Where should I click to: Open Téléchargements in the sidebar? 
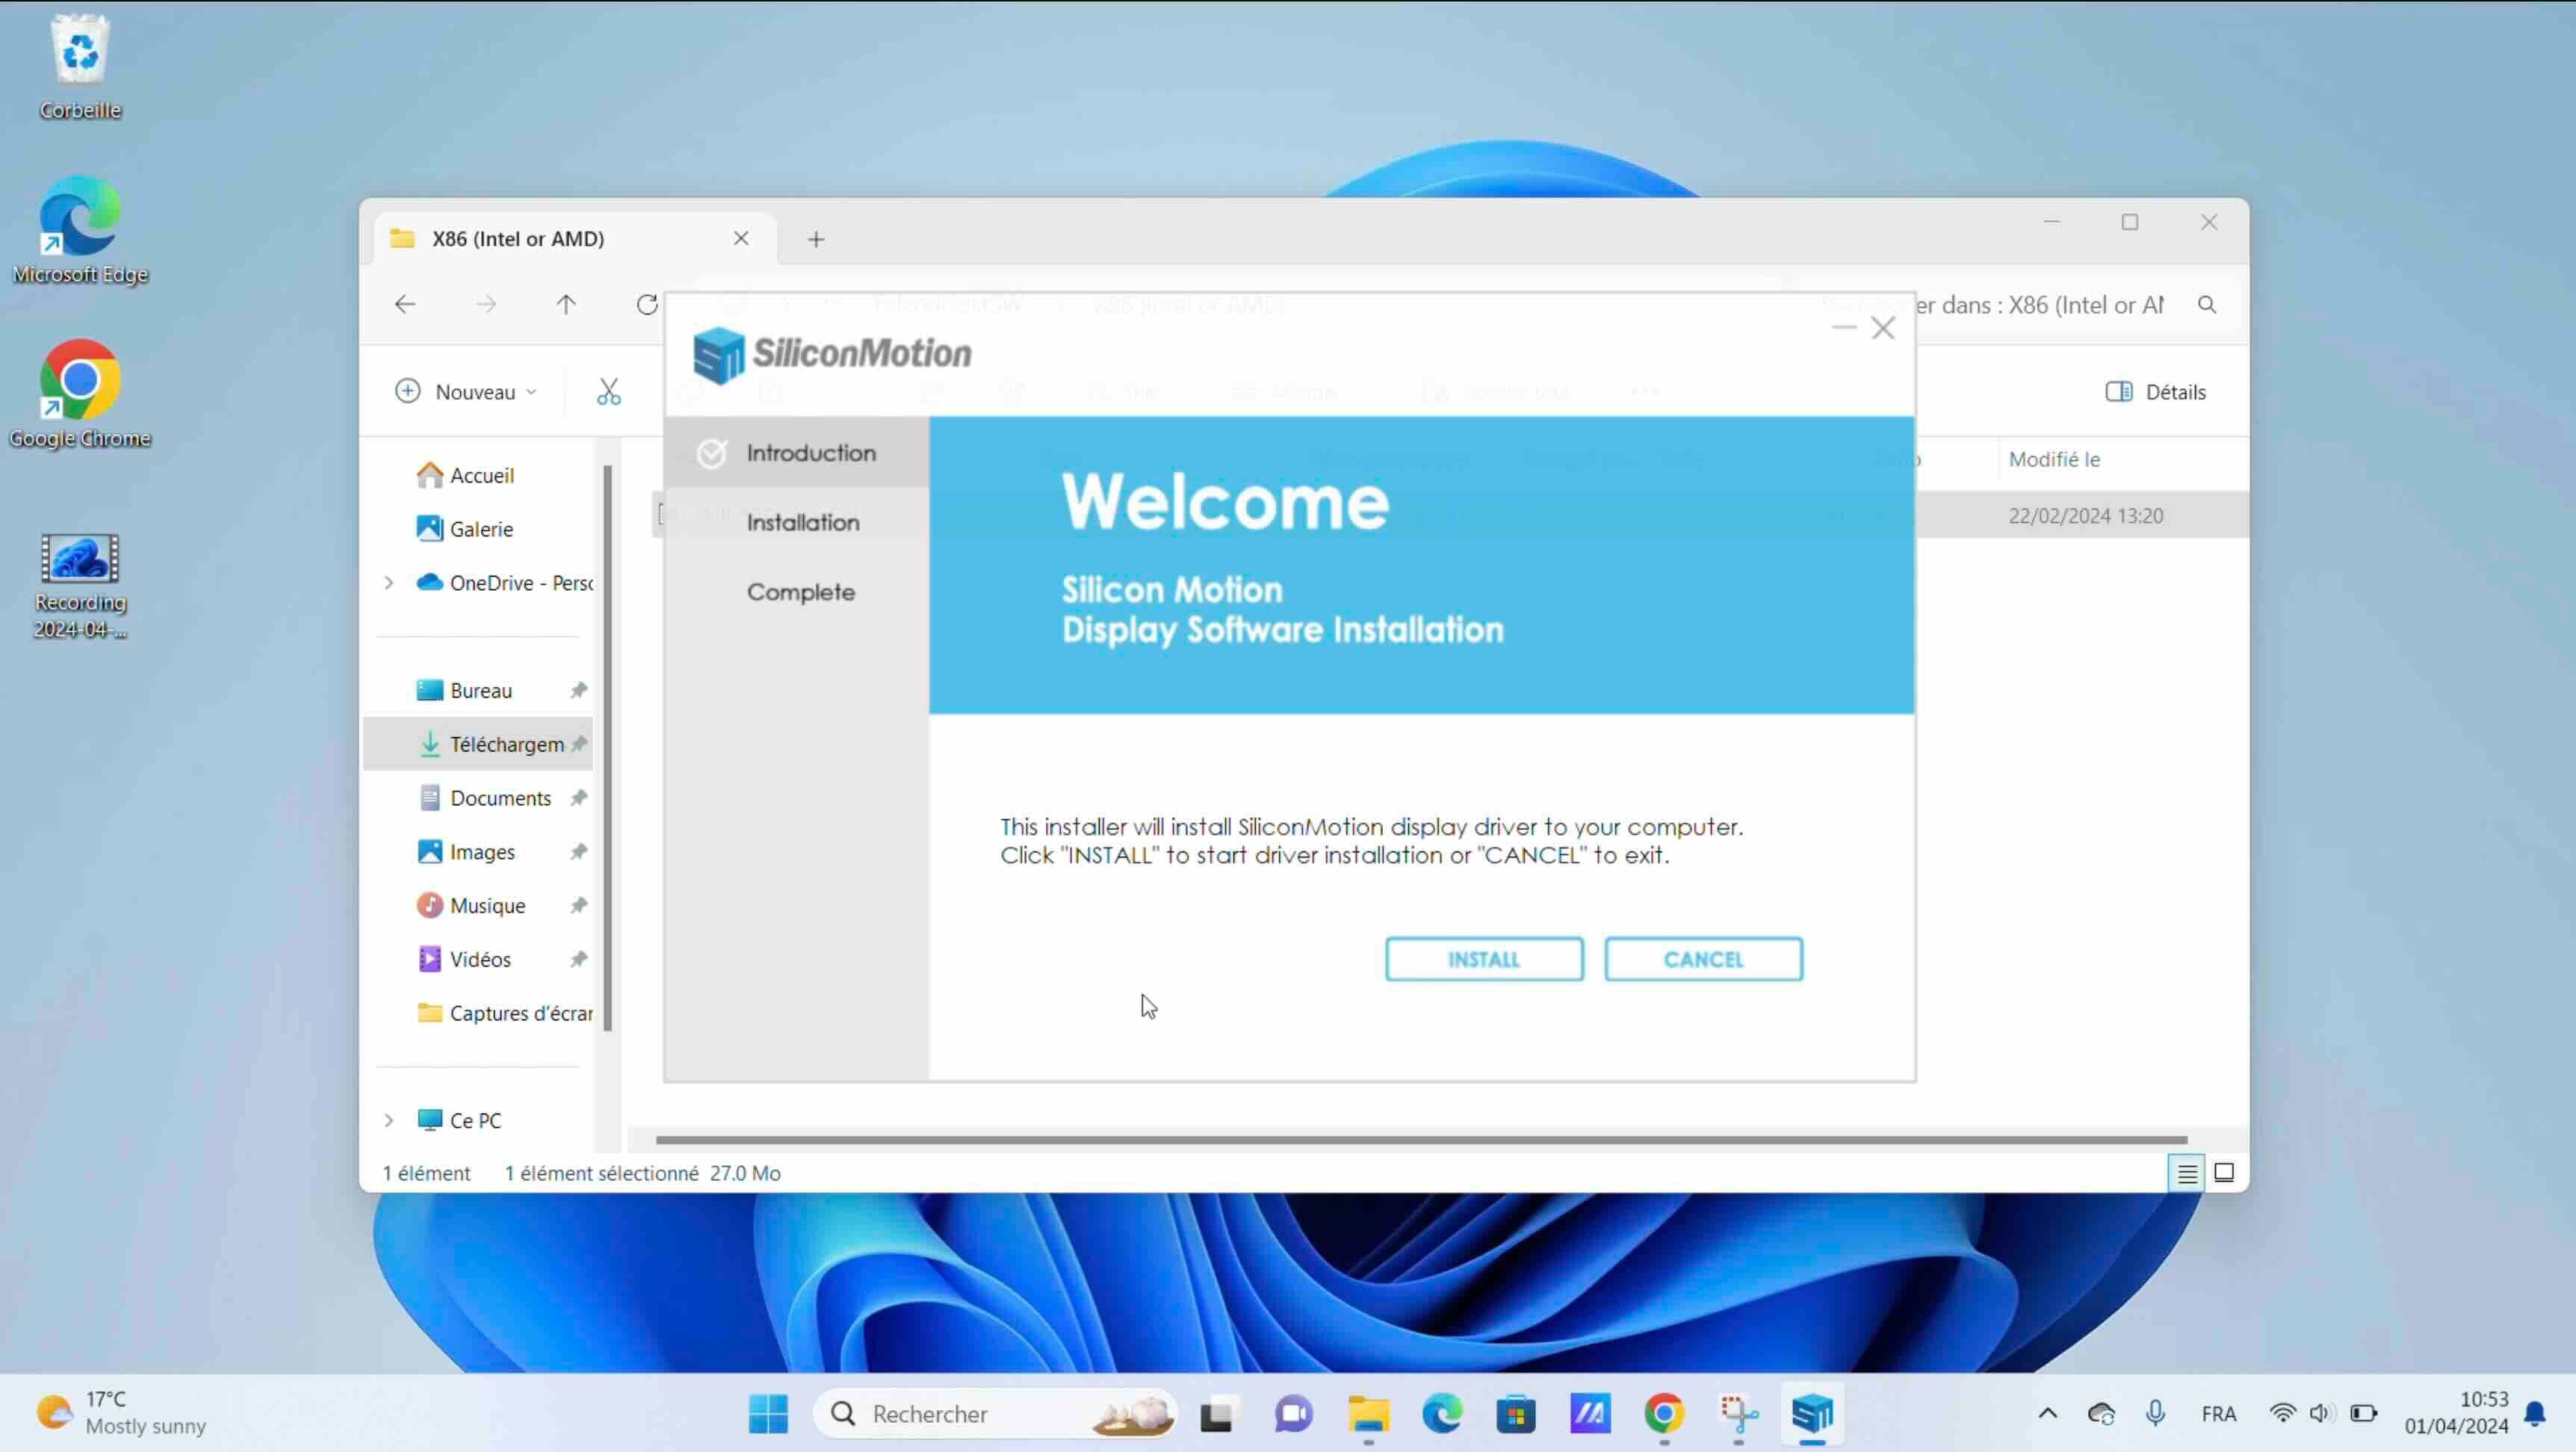click(x=506, y=744)
